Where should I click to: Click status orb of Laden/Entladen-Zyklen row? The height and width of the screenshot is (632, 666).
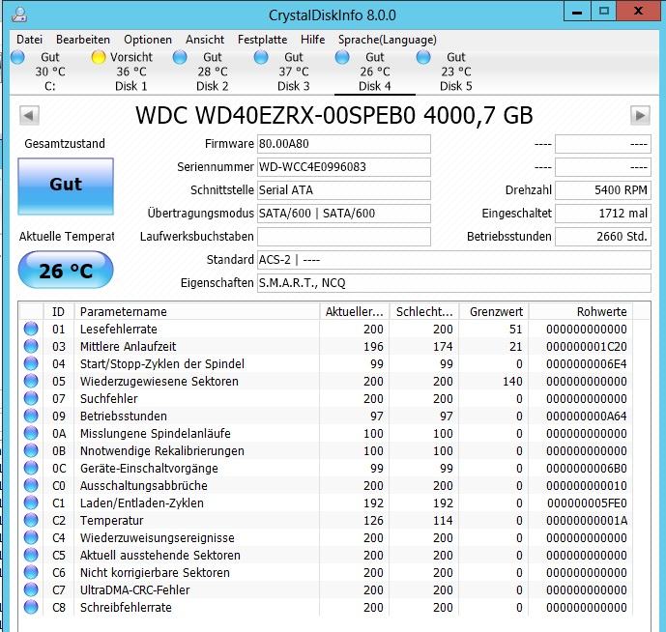tap(31, 503)
